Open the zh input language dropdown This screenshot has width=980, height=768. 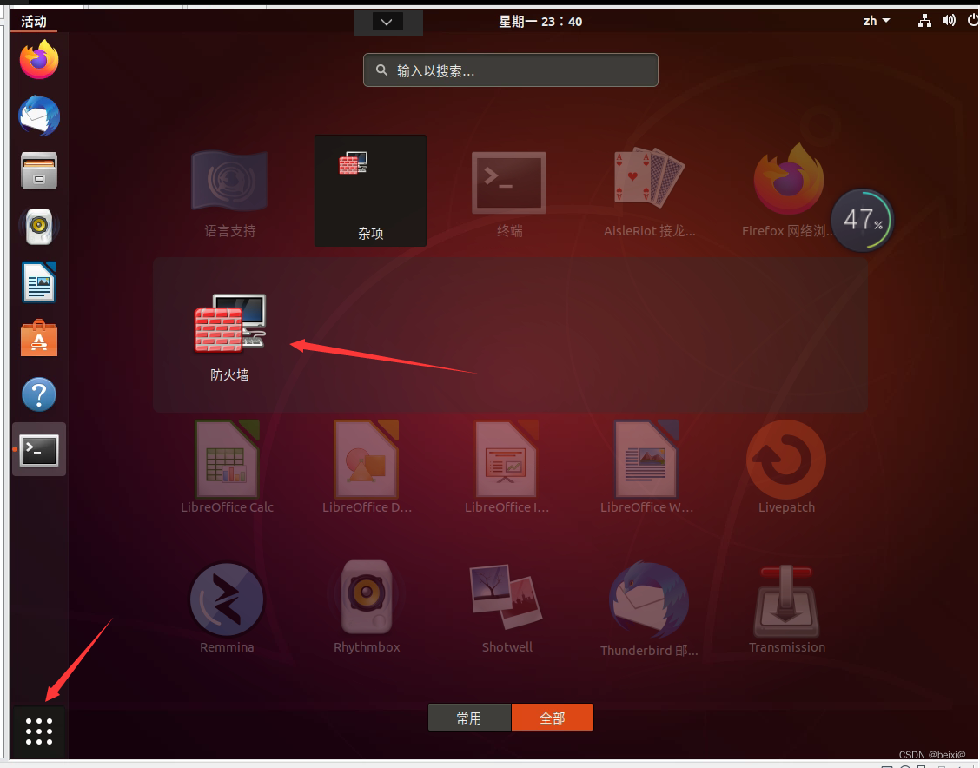877,21
